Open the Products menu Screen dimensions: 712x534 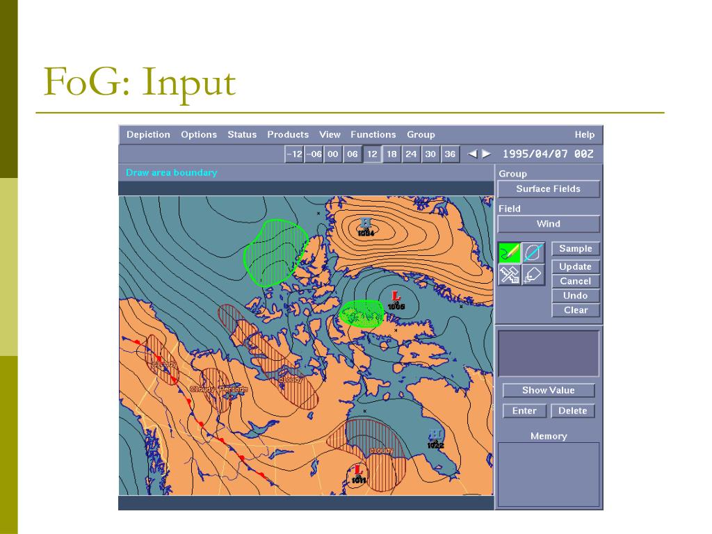(288, 134)
